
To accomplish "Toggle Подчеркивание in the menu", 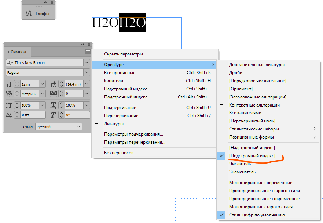I will [x=155, y=108].
